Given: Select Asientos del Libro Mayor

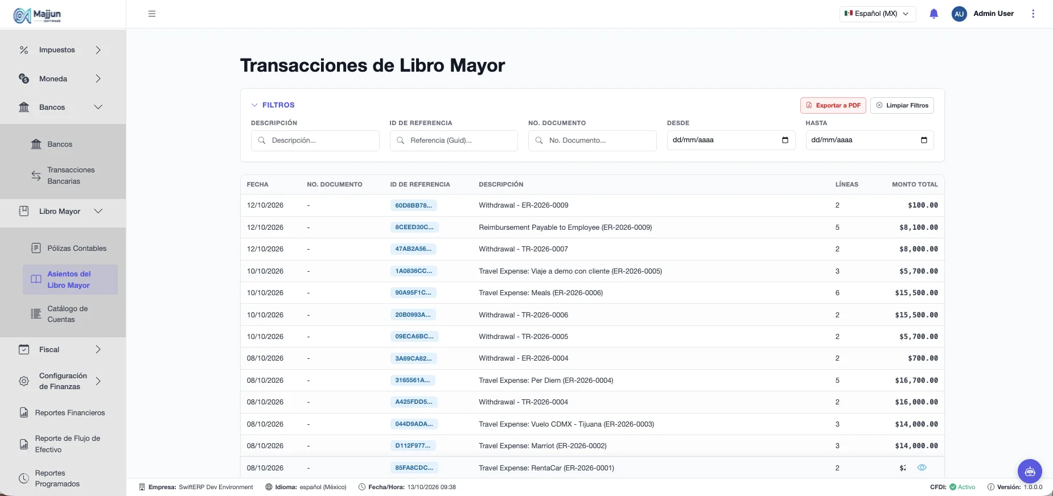Looking at the screenshot, I should tap(70, 279).
